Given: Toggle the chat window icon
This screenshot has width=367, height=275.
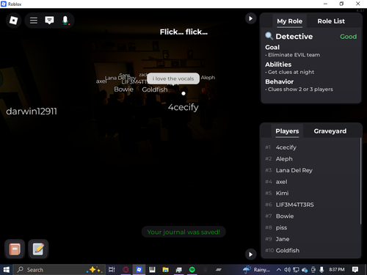Looking at the screenshot, I should click(x=49, y=21).
